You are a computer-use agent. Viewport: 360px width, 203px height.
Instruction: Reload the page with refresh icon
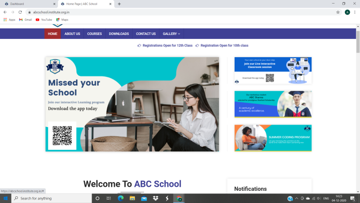click(x=20, y=12)
